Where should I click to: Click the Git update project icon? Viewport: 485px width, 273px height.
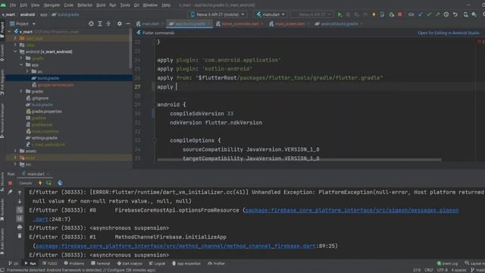(x=421, y=14)
